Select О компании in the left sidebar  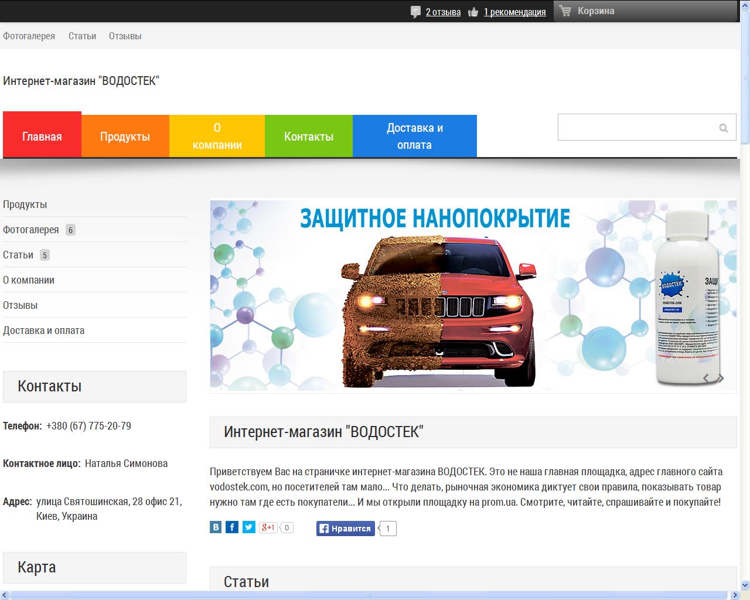29,280
